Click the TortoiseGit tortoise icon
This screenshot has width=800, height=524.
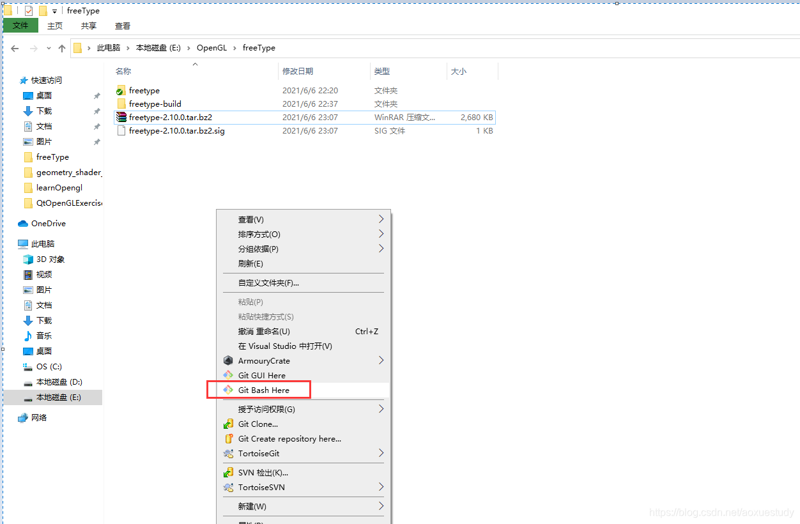[228, 453]
